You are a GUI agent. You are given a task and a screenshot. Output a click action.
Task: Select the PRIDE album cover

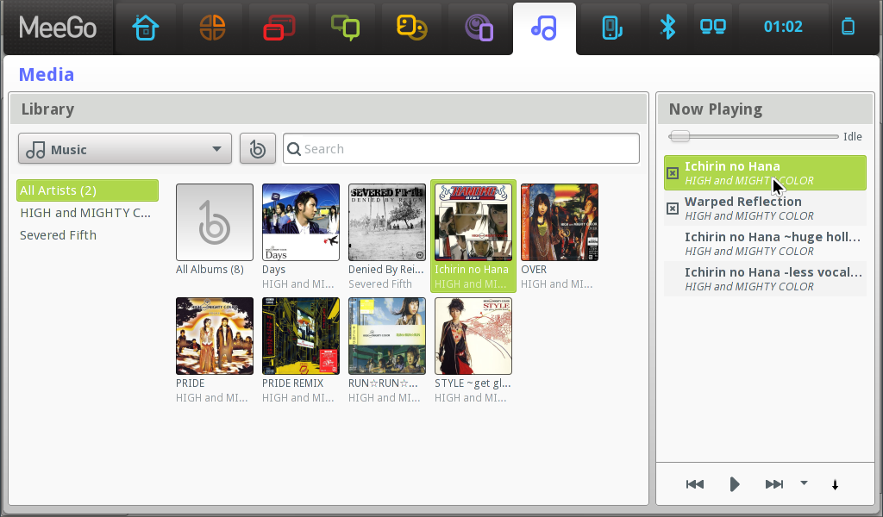(215, 336)
